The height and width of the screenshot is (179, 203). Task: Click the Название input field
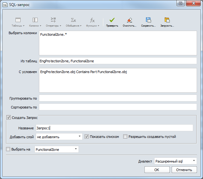[114, 128]
